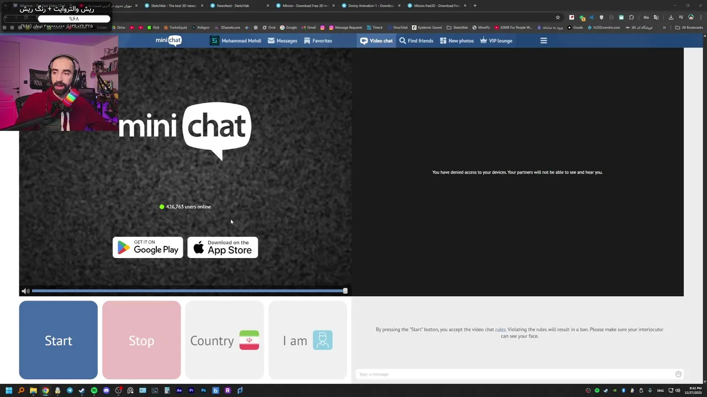
Task: Open the Google Play download badge
Action: [x=148, y=248]
